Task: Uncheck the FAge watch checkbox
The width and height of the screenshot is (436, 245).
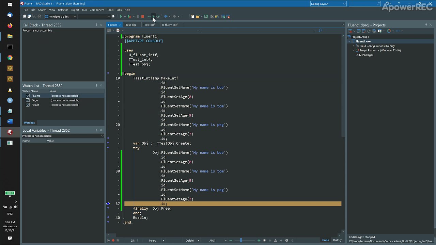Action: [x=28, y=100]
